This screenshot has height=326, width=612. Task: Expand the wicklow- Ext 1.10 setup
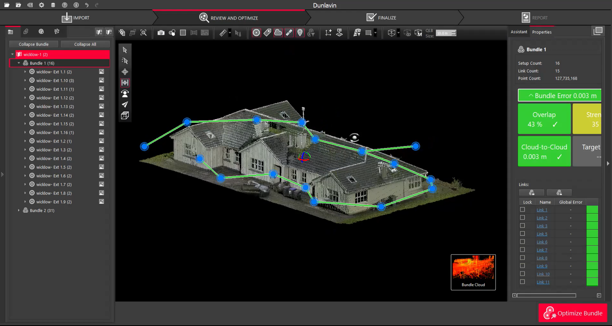25,81
